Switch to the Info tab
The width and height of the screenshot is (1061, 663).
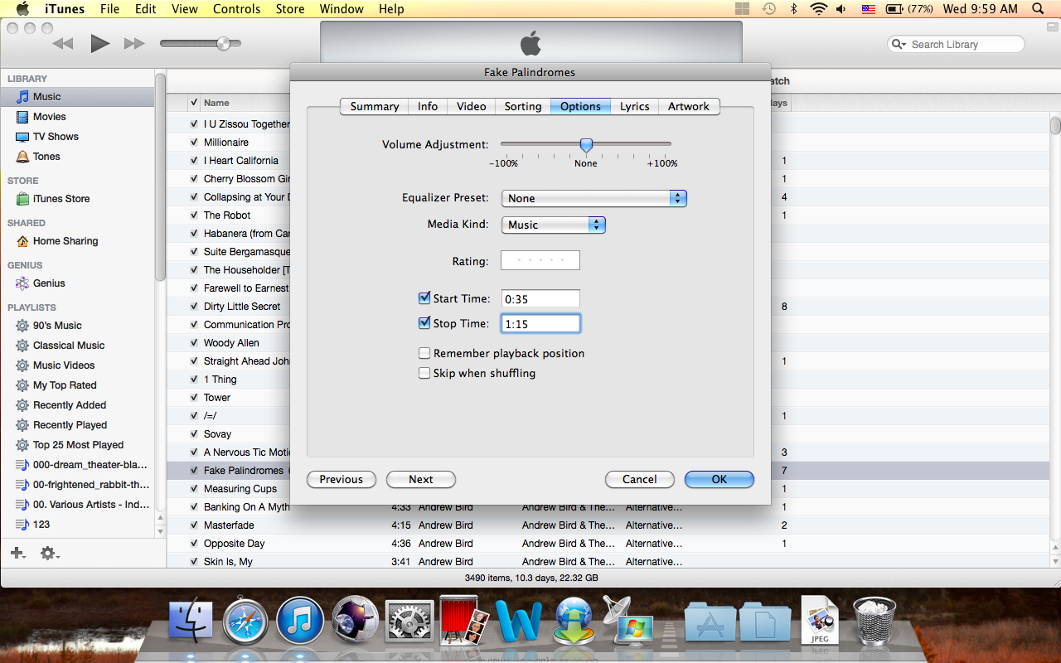(428, 106)
